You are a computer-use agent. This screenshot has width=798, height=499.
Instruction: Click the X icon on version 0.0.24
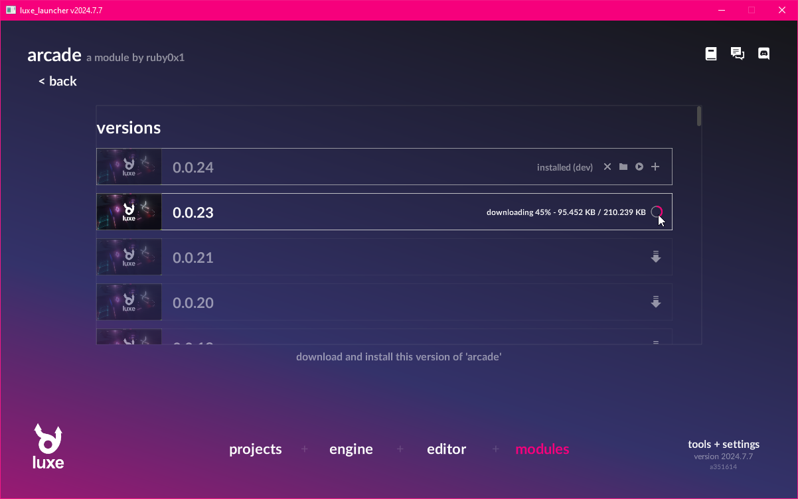607,167
